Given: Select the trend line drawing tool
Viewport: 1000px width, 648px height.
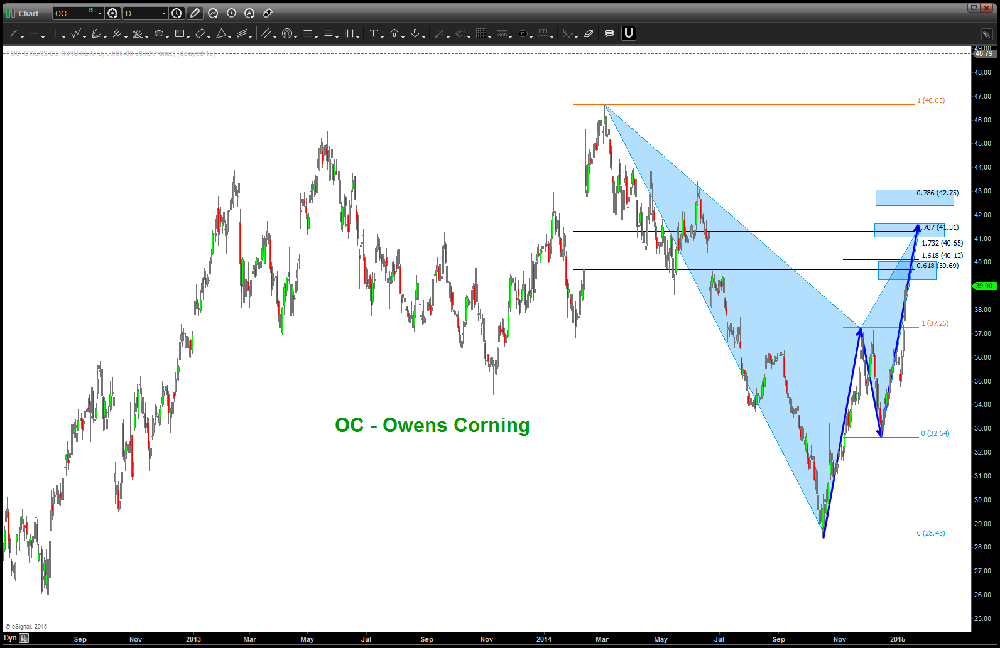Looking at the screenshot, I should (13, 34).
